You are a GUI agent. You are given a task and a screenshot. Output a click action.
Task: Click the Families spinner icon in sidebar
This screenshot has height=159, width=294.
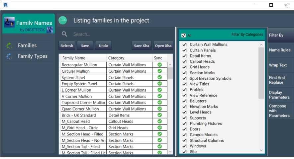[x=9, y=46]
